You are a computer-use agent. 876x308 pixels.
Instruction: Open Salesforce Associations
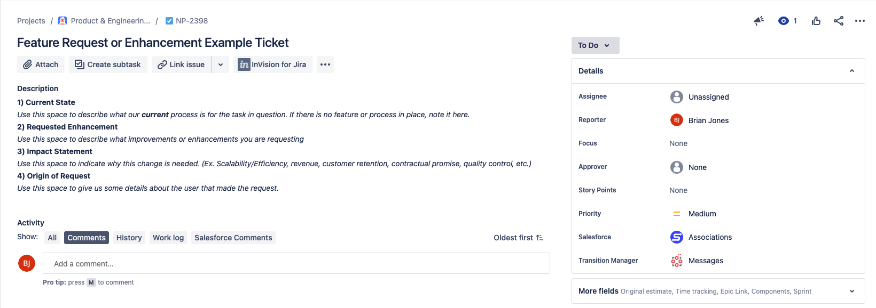710,237
